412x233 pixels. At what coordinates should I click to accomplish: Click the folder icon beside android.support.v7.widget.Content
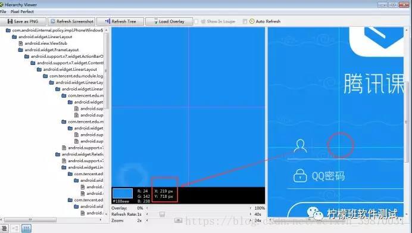(33, 63)
